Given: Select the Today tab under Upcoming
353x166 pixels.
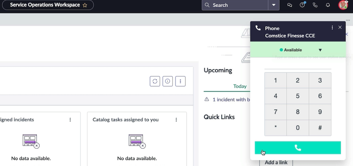Looking at the screenshot, I should 240,86.
